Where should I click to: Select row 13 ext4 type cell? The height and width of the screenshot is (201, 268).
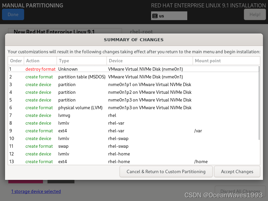[x=63, y=162]
